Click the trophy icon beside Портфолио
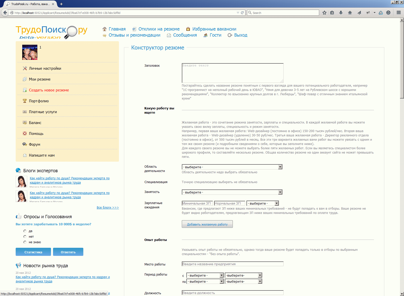 click(25, 101)
